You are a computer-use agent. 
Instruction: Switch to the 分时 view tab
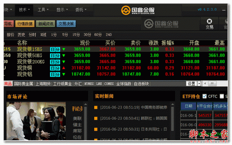tap(32, 35)
